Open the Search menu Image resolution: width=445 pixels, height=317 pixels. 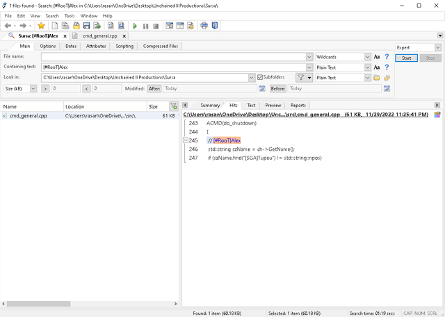(x=52, y=16)
